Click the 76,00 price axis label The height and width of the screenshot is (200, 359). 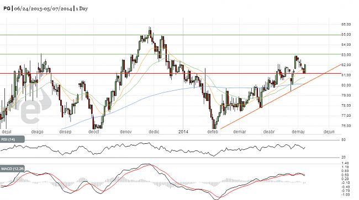[x=346, y=126]
